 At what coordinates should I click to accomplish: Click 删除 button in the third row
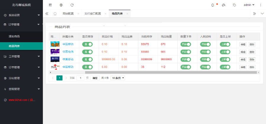point(252,59)
